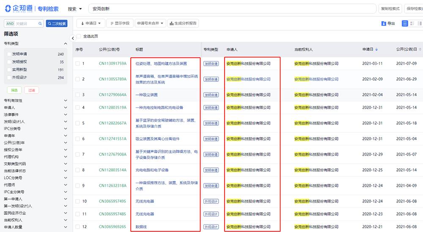Open the 搜索 dropdown next to search box
This screenshot has height=232, width=423.
pos(75,9)
